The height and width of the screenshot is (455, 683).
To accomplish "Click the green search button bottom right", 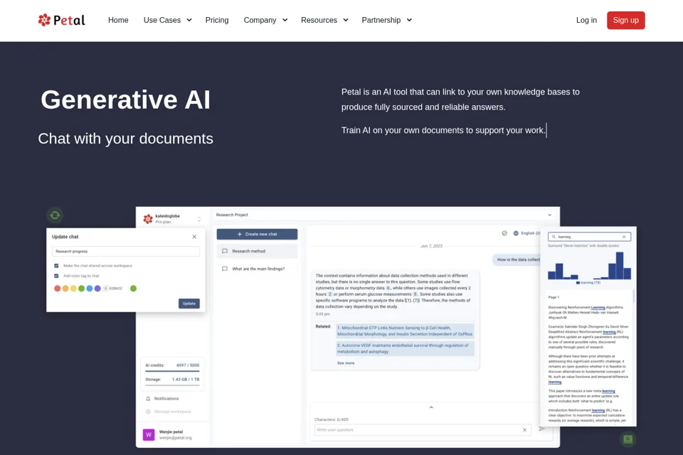I will pyautogui.click(x=628, y=439).
